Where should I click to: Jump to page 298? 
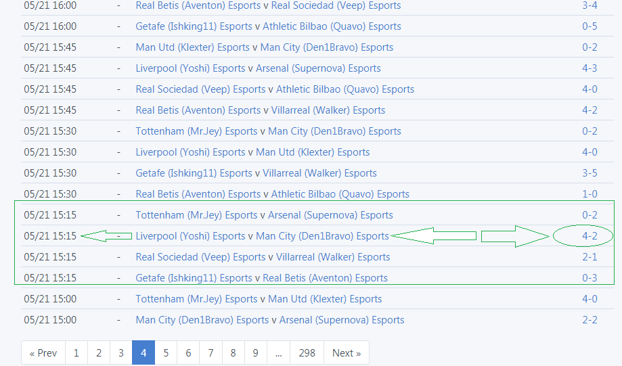(307, 353)
